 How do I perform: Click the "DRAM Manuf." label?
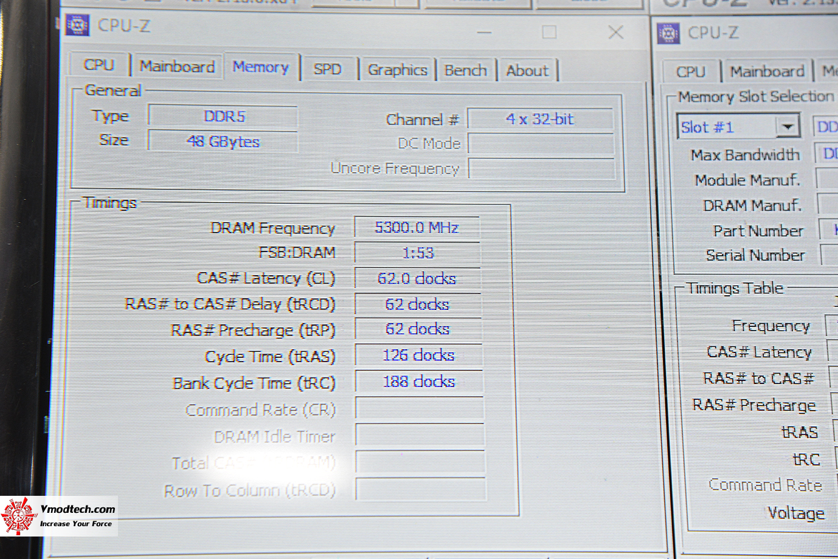pos(752,205)
